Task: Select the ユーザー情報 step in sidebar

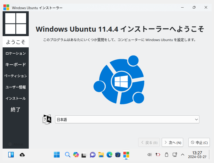Action: (16, 87)
